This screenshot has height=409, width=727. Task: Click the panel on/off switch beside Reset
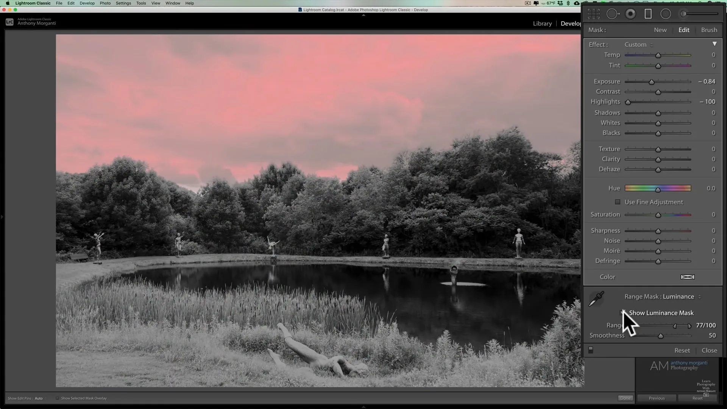591,350
